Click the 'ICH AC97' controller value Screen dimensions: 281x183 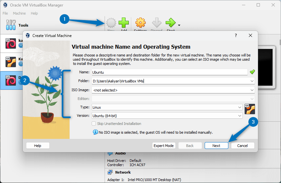[137, 165]
